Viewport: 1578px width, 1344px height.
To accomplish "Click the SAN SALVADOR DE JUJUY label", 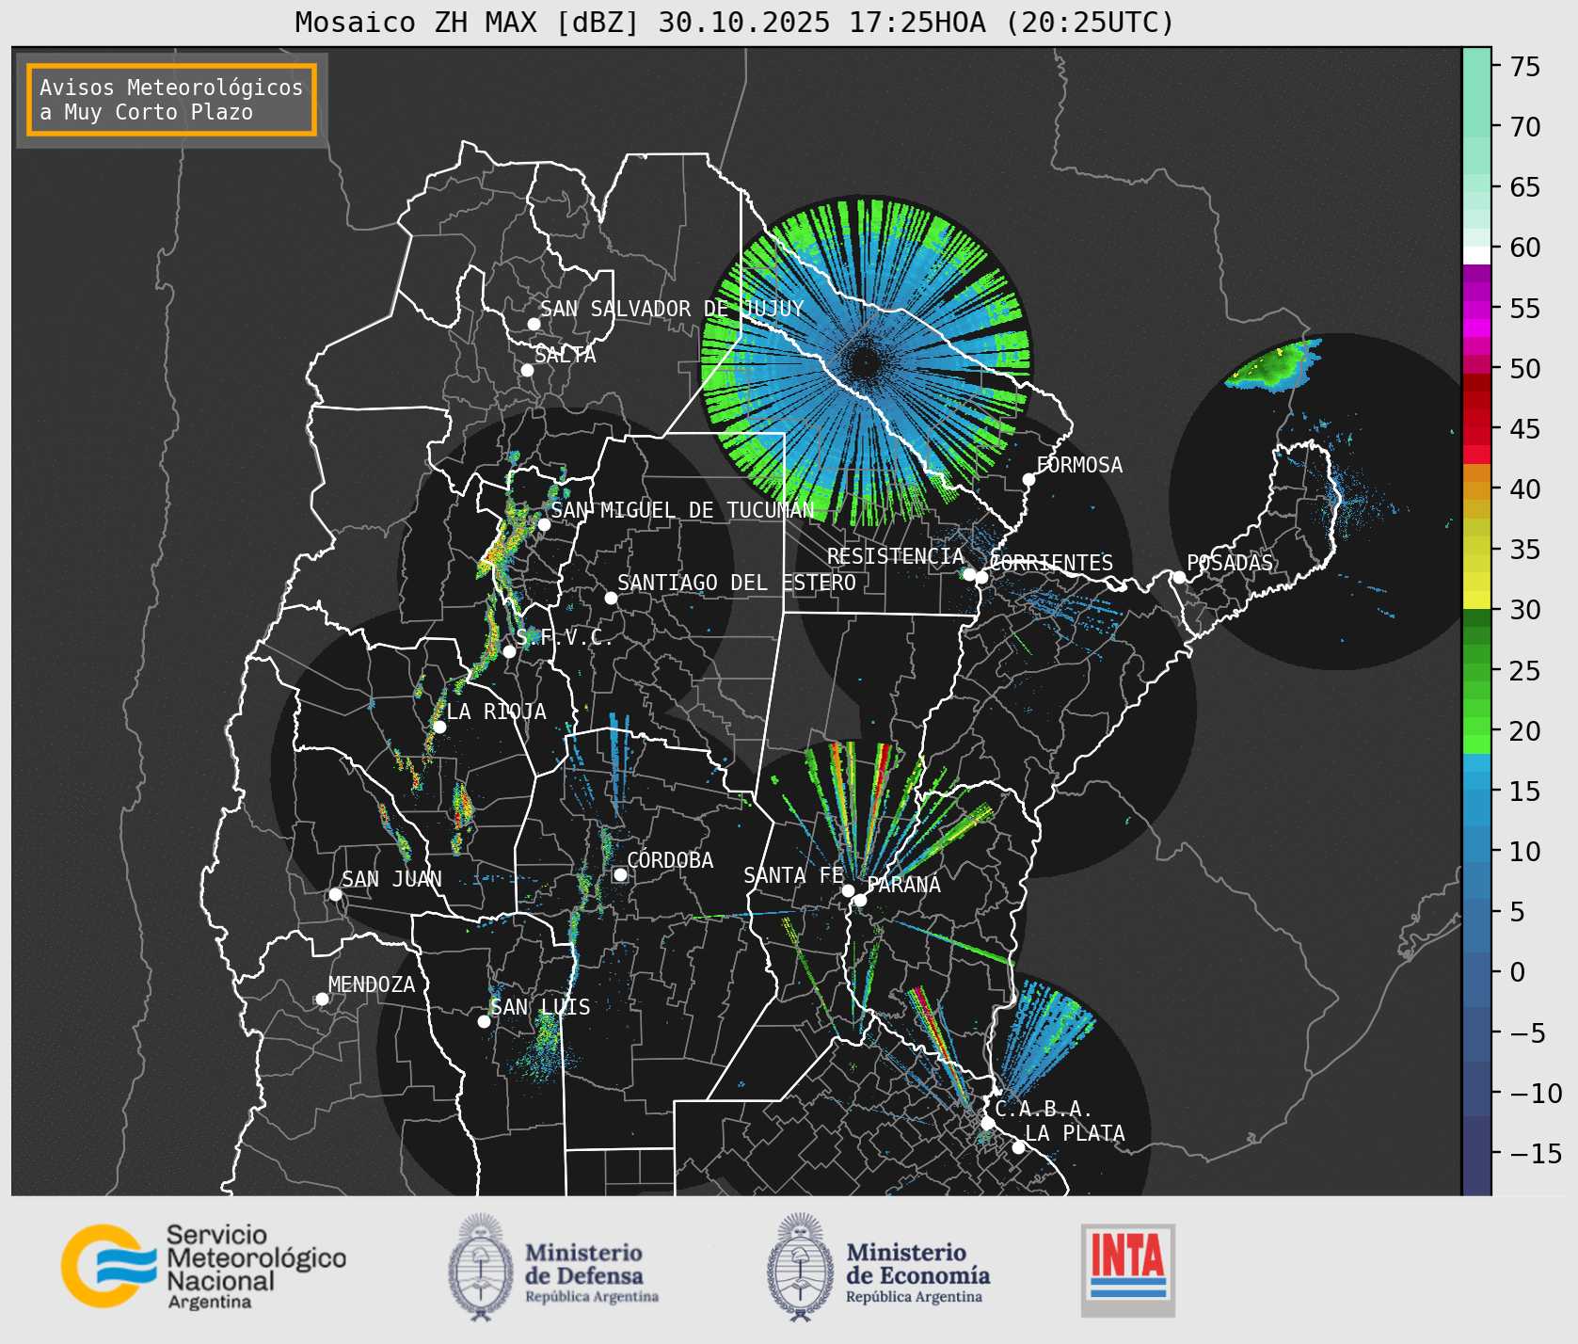I will click(672, 309).
